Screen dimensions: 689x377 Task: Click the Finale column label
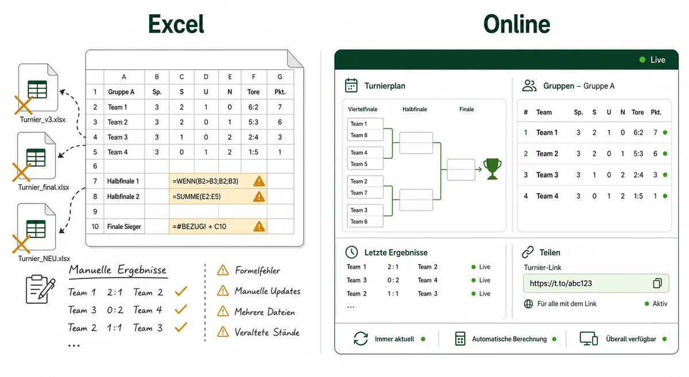(467, 109)
